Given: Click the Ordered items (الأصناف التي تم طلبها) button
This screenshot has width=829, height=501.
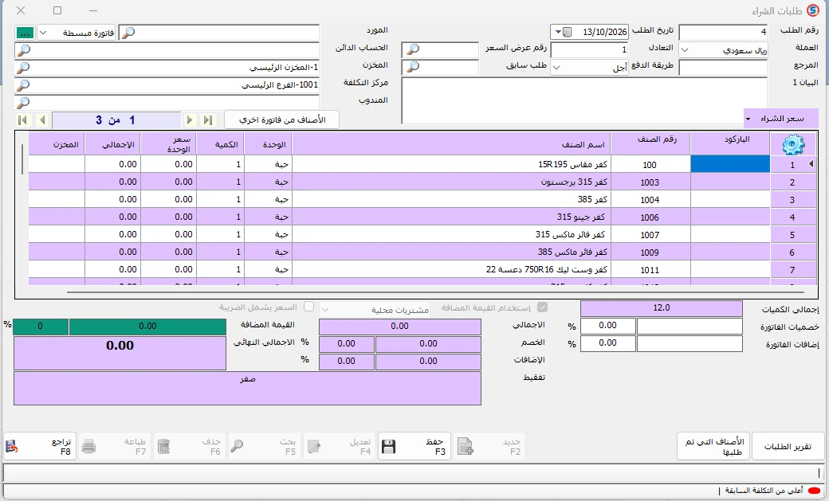Looking at the screenshot, I should (713, 447).
